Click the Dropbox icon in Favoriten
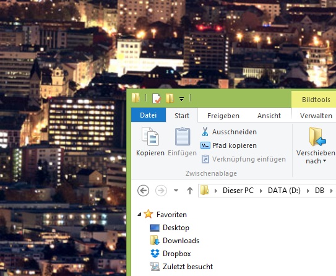 point(155,254)
